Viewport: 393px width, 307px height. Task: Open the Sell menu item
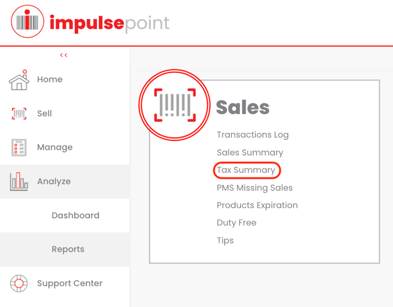point(45,114)
